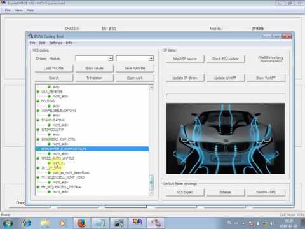305x229 pixels.
Task: Click NCS Expert default folder button
Action: pos(185,192)
